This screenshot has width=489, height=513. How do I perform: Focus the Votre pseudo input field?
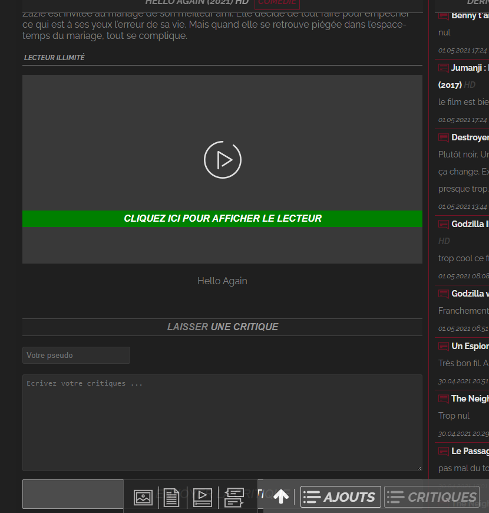[x=76, y=356]
